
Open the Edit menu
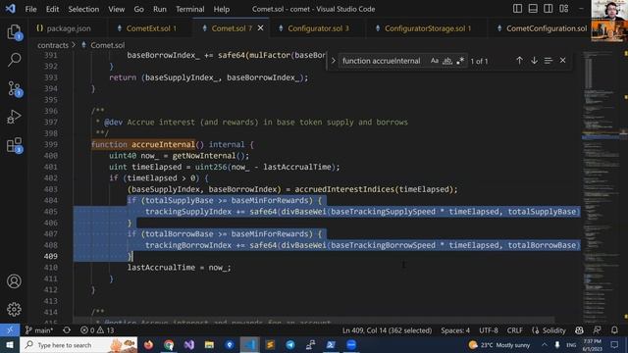(52, 9)
